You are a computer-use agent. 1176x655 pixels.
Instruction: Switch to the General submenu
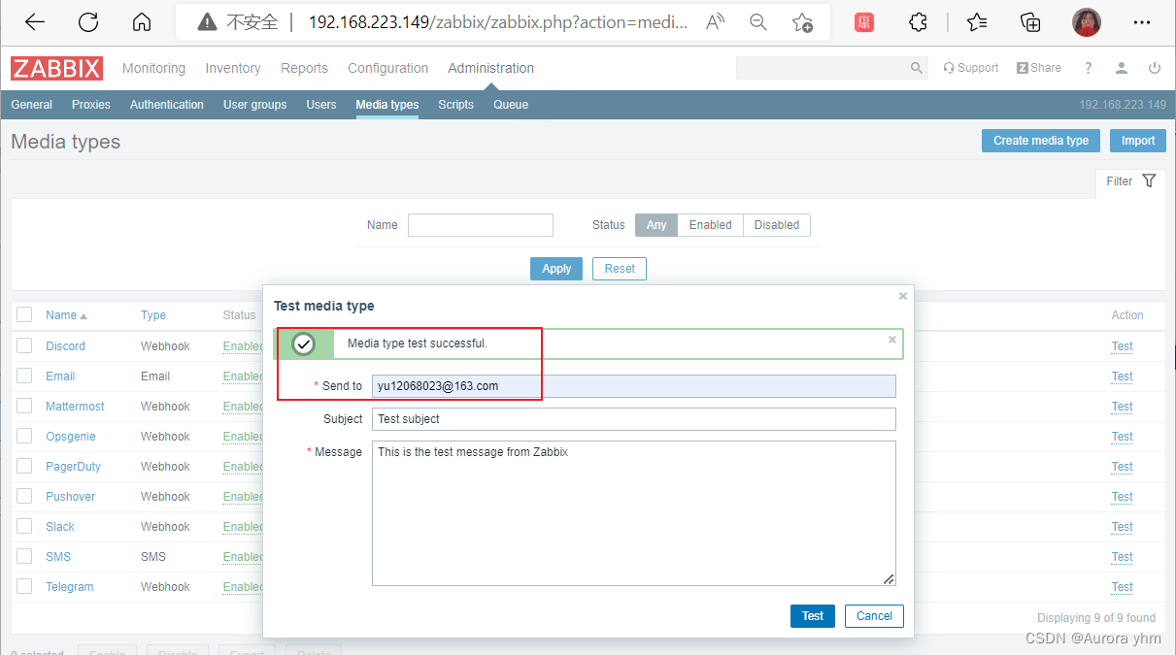[x=32, y=105]
